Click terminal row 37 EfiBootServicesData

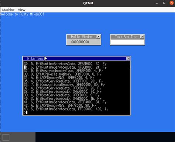(62, 88)
